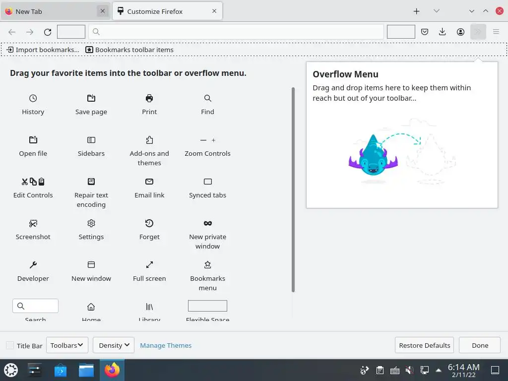Open the clock showing 6:14 AM
The image size is (508, 381).
pyautogui.click(x=464, y=370)
